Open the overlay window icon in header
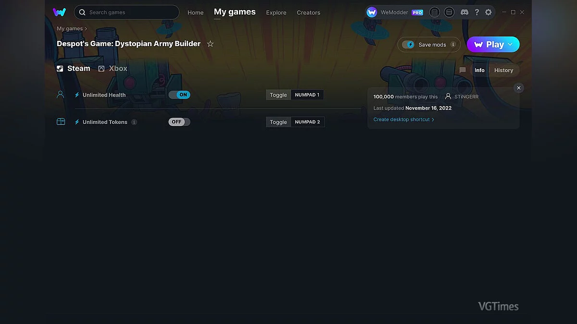 (449, 12)
